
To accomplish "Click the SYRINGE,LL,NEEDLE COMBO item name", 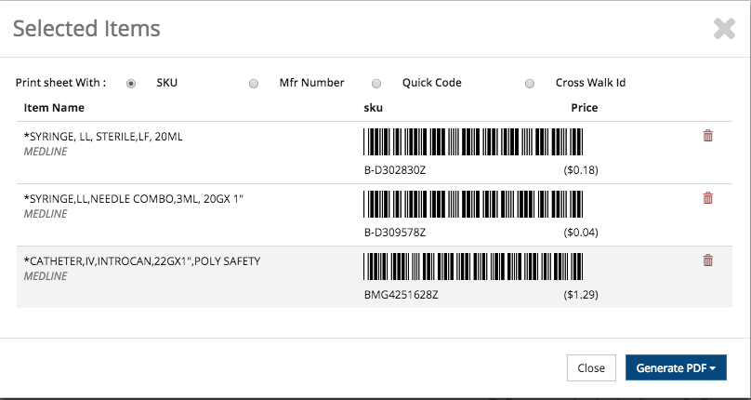I will [134, 199].
